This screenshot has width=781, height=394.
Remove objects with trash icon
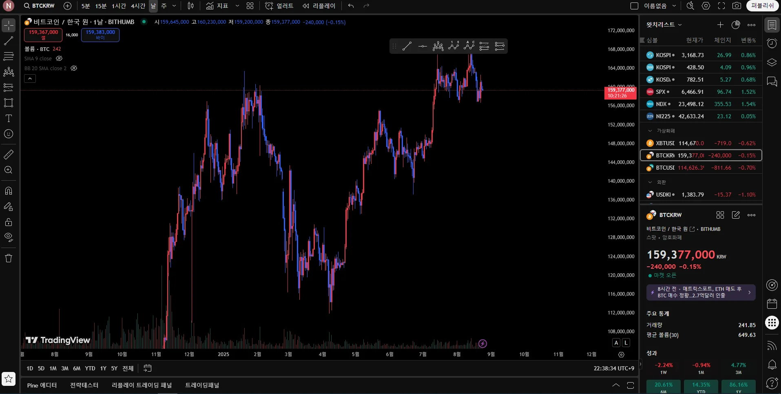click(x=9, y=258)
